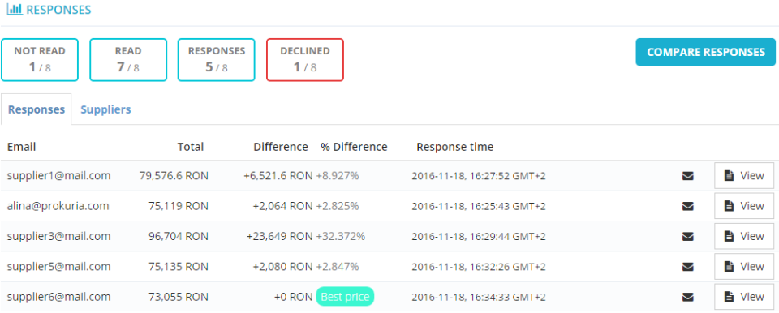The width and height of the screenshot is (779, 313).
Task: Click difference +6,521.6 RON
Action: click(x=278, y=175)
